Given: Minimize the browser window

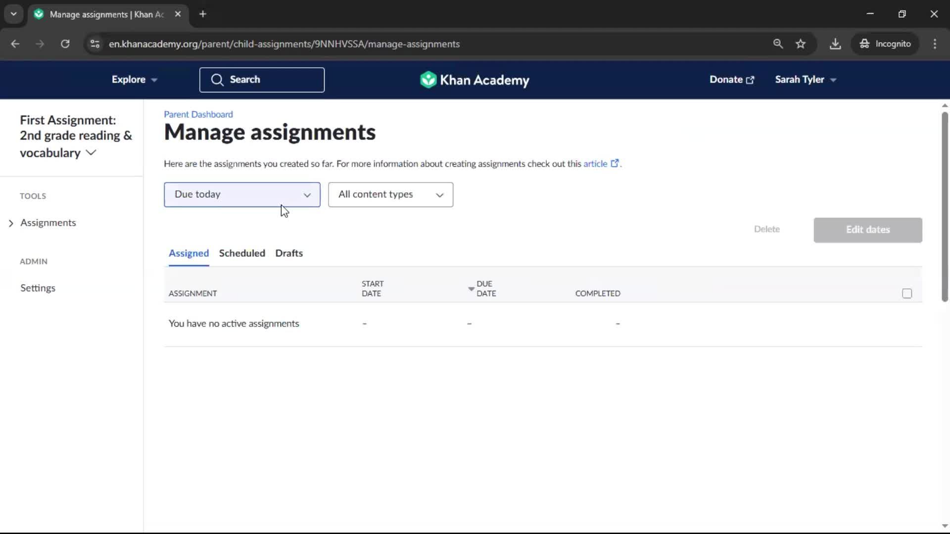Looking at the screenshot, I should tap(870, 14).
